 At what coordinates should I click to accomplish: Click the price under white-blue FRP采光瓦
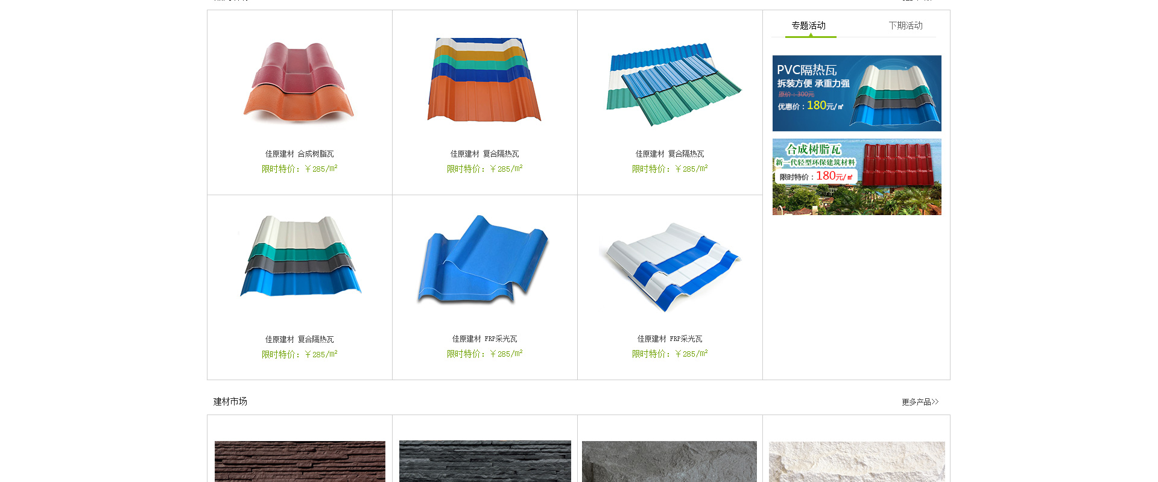coord(669,354)
